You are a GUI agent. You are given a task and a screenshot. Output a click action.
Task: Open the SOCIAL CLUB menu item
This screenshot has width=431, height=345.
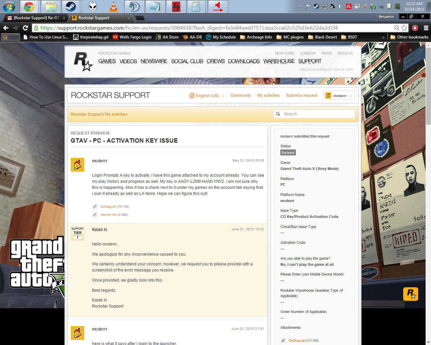(x=187, y=61)
